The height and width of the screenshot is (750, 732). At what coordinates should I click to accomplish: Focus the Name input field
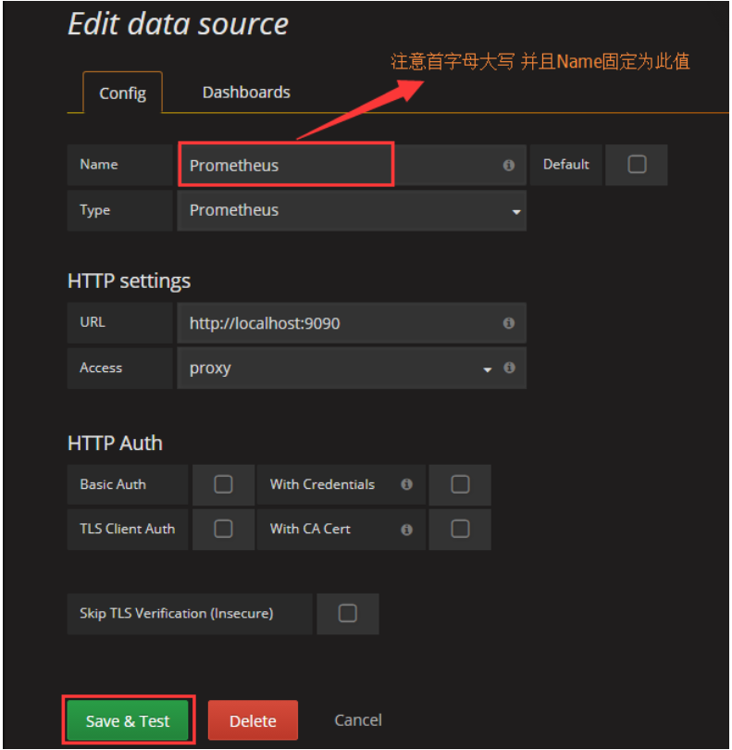click(352, 165)
